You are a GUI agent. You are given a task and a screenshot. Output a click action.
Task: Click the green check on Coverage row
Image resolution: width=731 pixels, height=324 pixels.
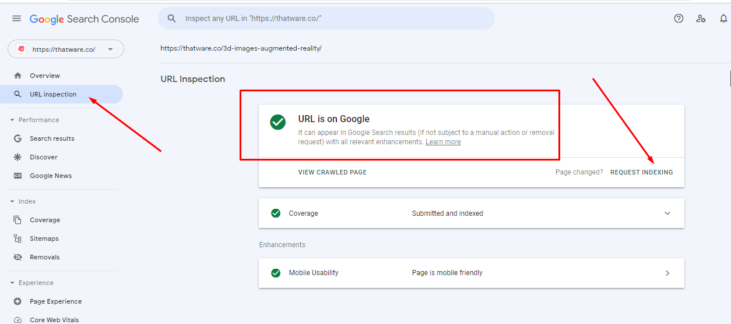point(276,213)
